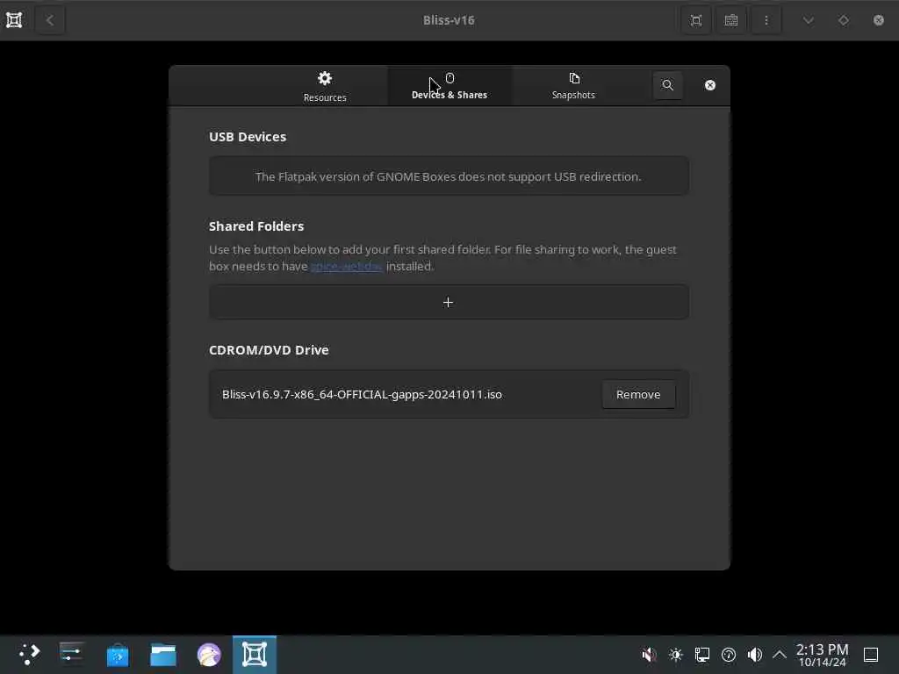Select the Devices & Shares tab
899x674 pixels.
[449, 86]
